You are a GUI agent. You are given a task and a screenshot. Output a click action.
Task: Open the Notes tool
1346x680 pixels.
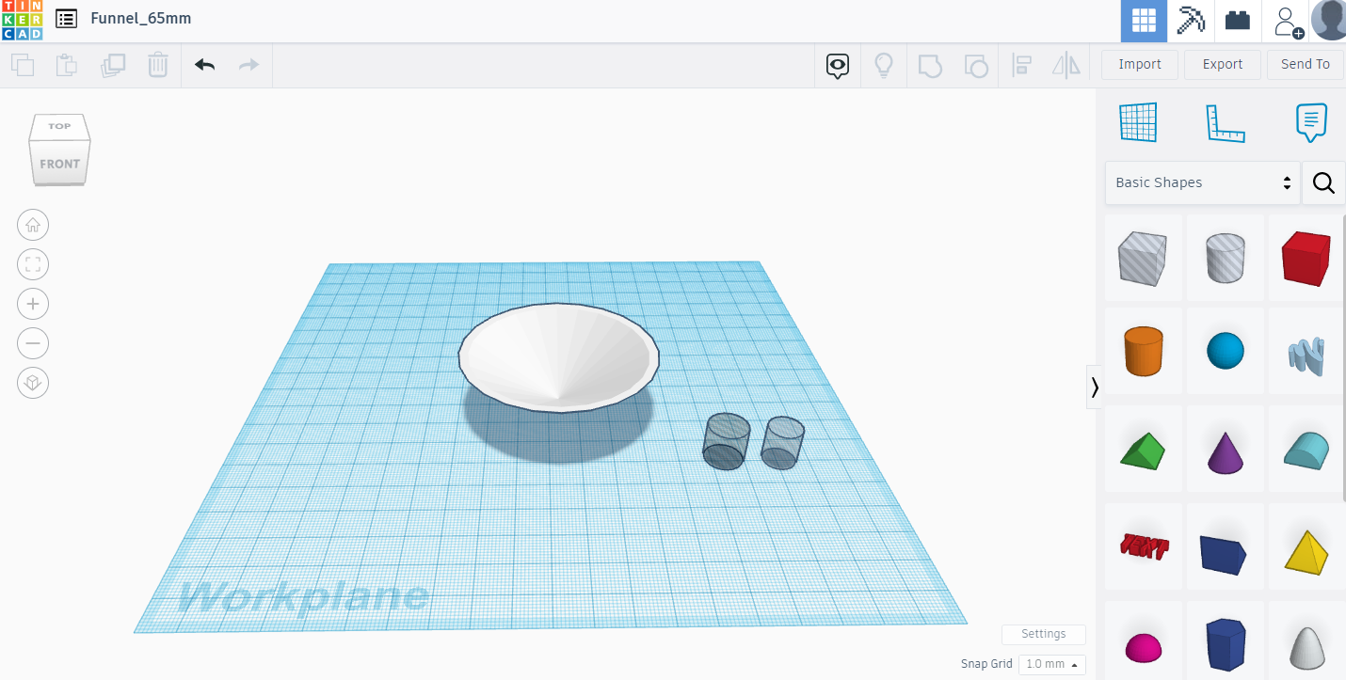point(1311,122)
